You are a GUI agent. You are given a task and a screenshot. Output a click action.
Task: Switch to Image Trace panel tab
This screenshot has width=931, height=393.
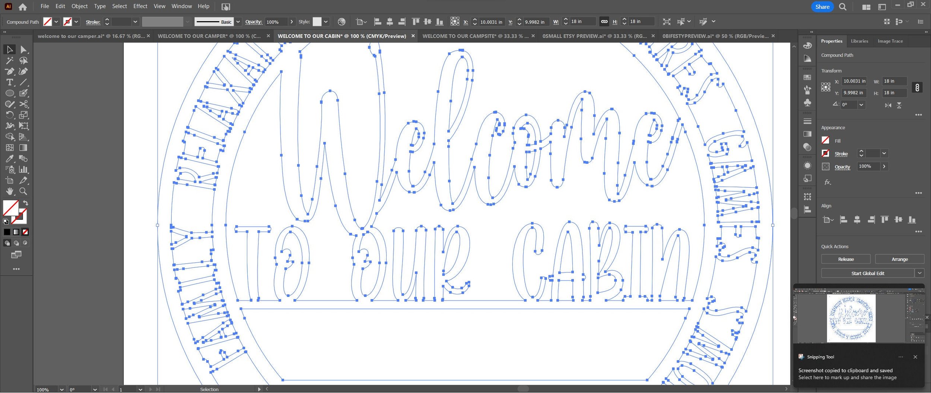[x=890, y=41]
